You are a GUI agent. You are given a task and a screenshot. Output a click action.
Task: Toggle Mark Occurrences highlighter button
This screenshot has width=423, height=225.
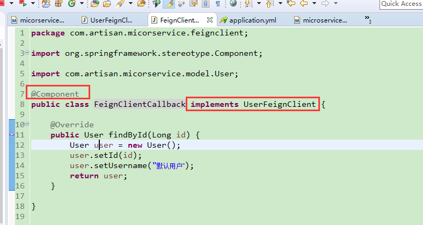tap(169, 4)
